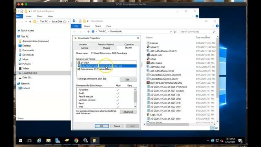Switch to the Customize tab
Viewport: 261px width, 147px height.
tap(129, 45)
